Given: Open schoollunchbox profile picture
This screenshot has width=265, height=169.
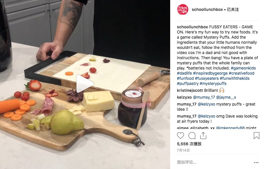Looking at the screenshot, I should pos(182,9).
